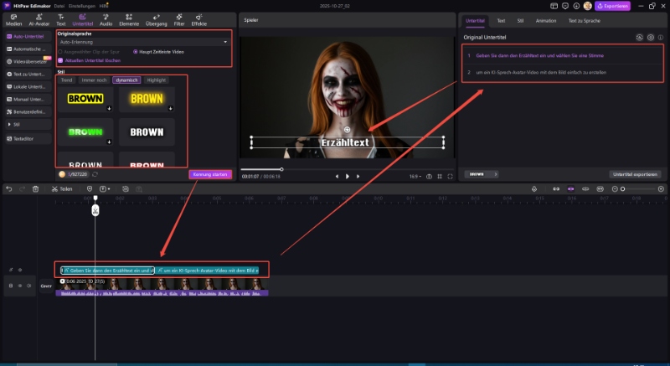Select the Untertitel toolbar icon
670x366 pixels.
pyautogui.click(x=82, y=20)
